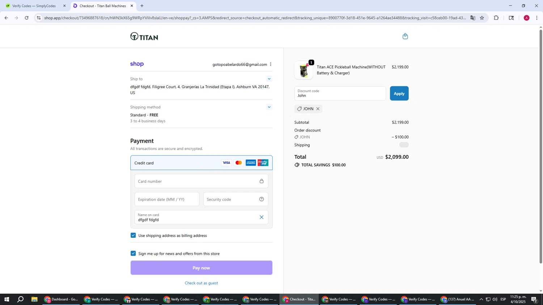The image size is (543, 305).
Task: Click the Shop Pay logo
Action: click(137, 64)
